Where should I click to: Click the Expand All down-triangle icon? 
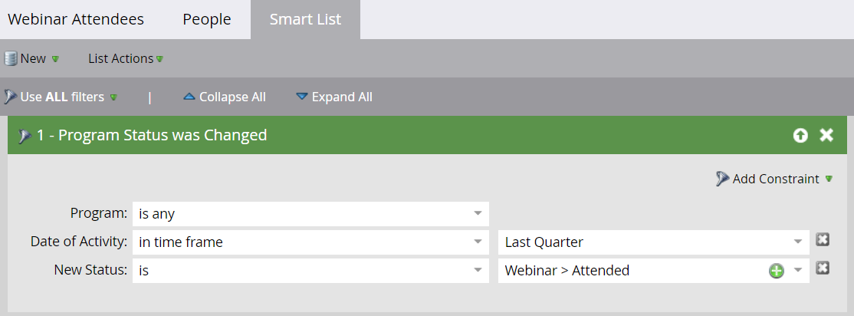point(302,97)
